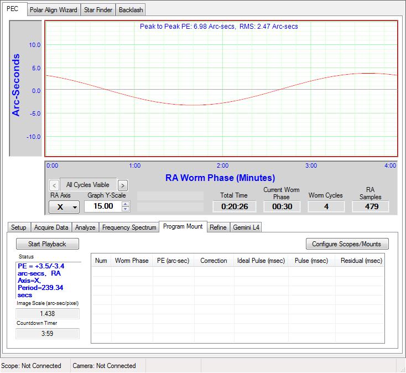The image size is (406, 373).
Task: Decrease Graph Y-Scale with down arrow
Action: pyautogui.click(x=126, y=209)
